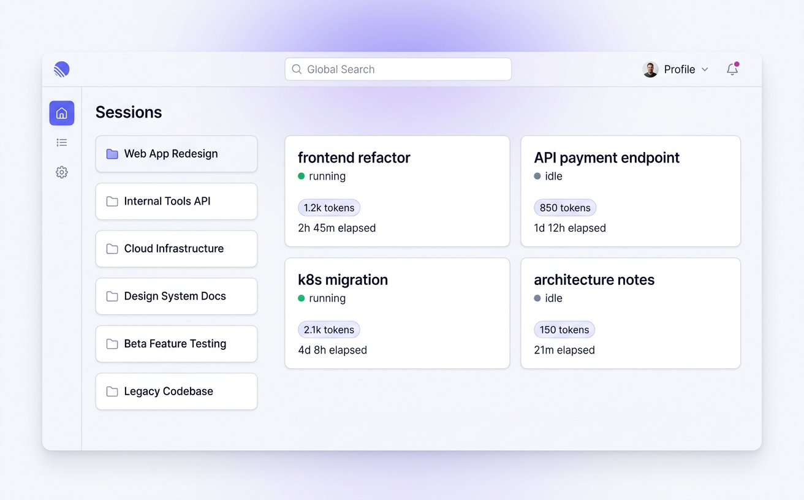
Task: Open notifications via the bell icon
Action: point(732,69)
